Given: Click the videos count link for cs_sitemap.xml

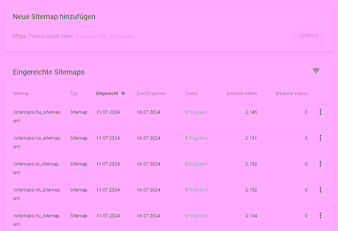Looking at the screenshot, I should (x=306, y=138).
